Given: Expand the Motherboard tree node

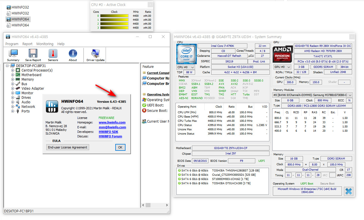Looking at the screenshot, I should [12, 75].
